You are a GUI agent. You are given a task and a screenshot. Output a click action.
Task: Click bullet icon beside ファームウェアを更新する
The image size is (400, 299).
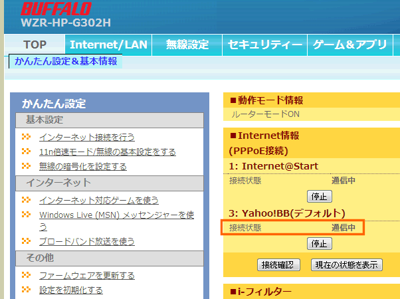[26, 275]
